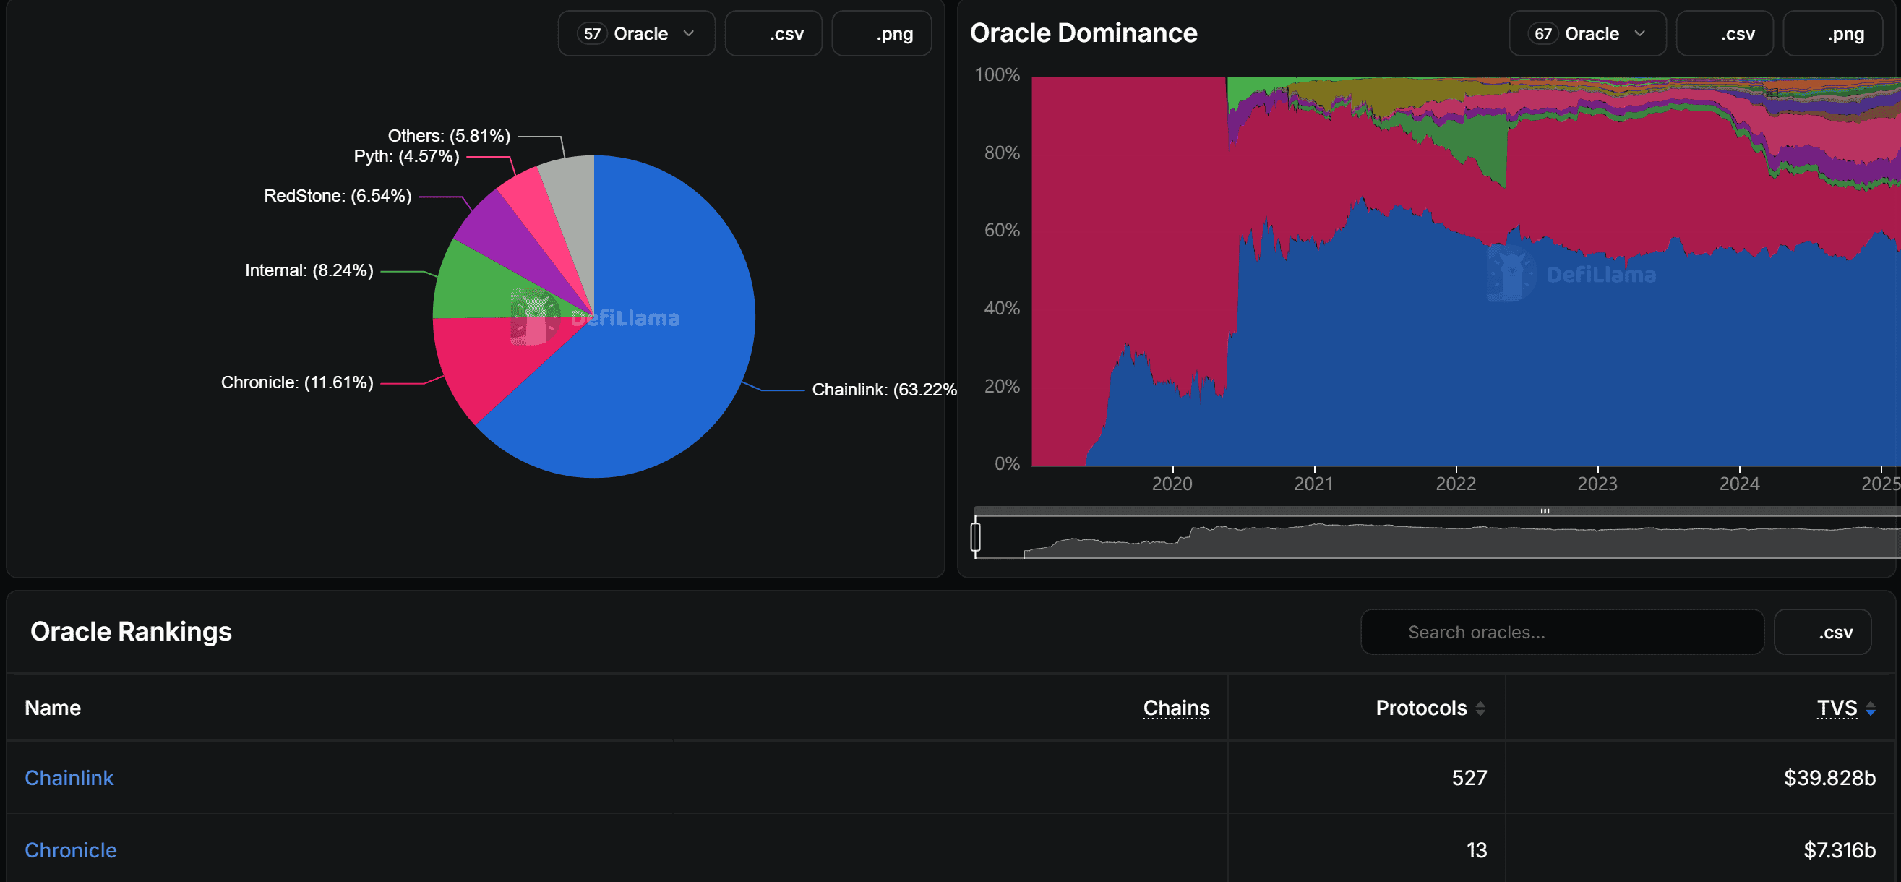Click the RedStone purple pie slice
1901x882 pixels.
click(502, 233)
